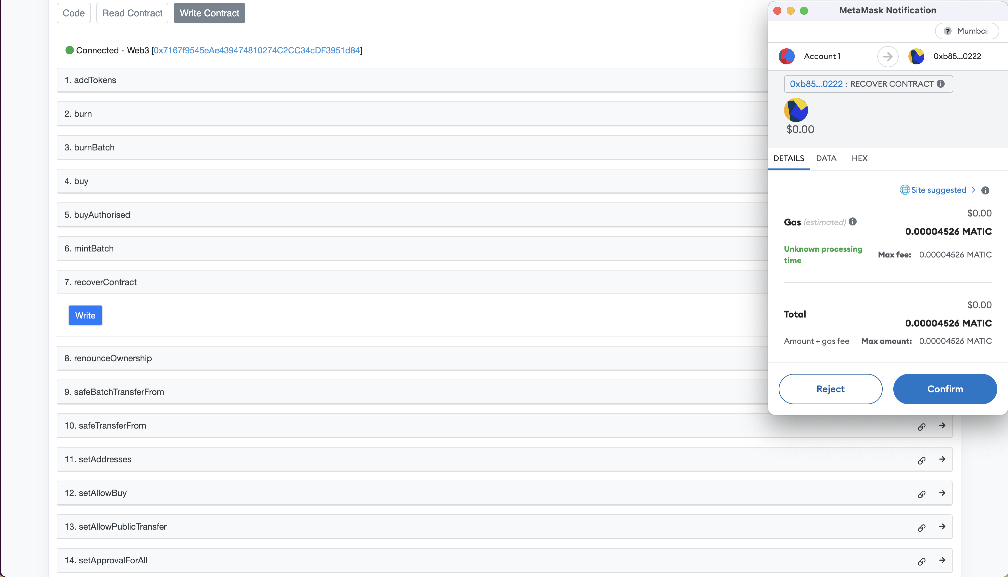Expand safeTransferFrom with its arrow
Viewport: 1008px width, 577px height.
coord(942,425)
